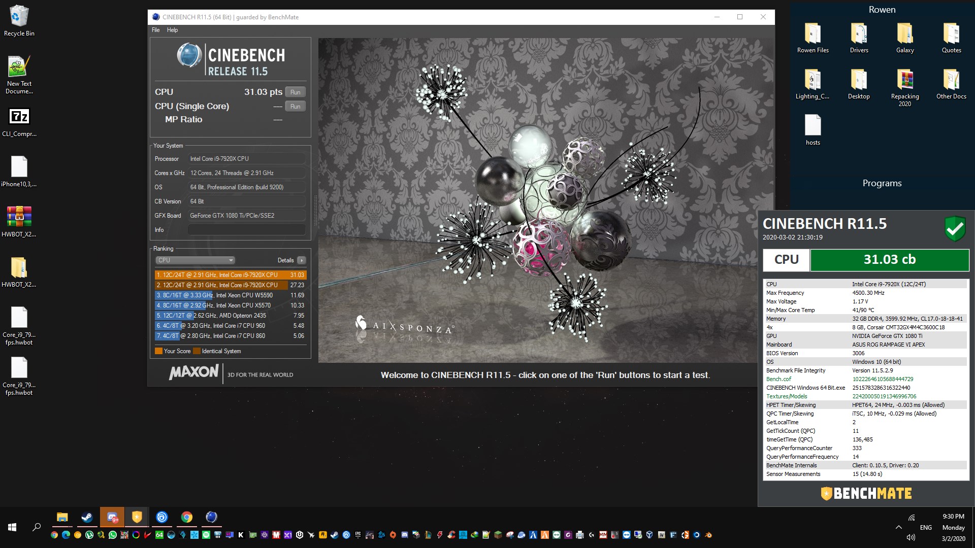The height and width of the screenshot is (548, 975).
Task: Select ranking row 1 scoring 31.03
Action: 231,275
